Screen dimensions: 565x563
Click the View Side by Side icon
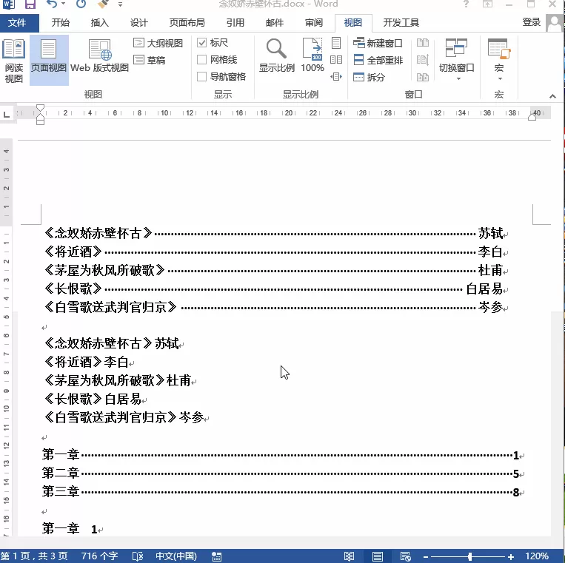tap(423, 43)
